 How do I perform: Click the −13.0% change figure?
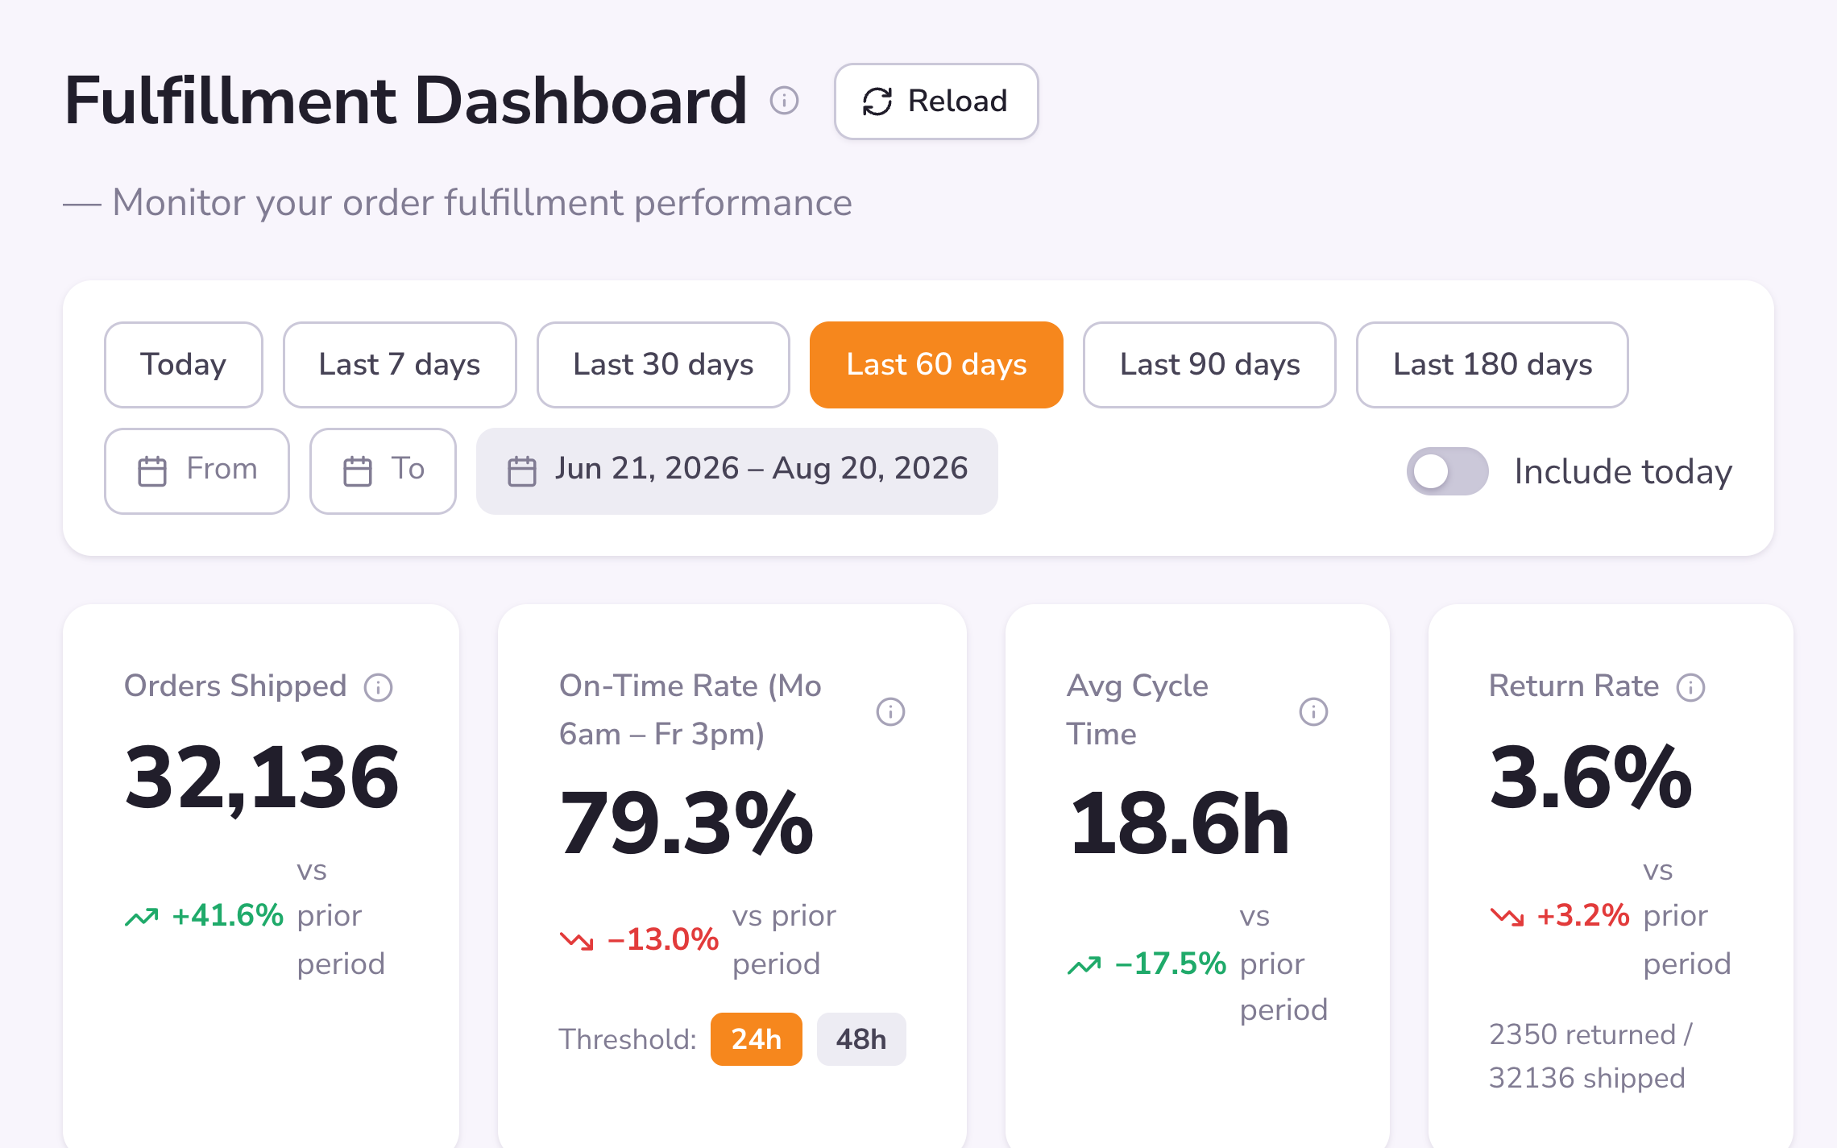[x=663, y=939]
